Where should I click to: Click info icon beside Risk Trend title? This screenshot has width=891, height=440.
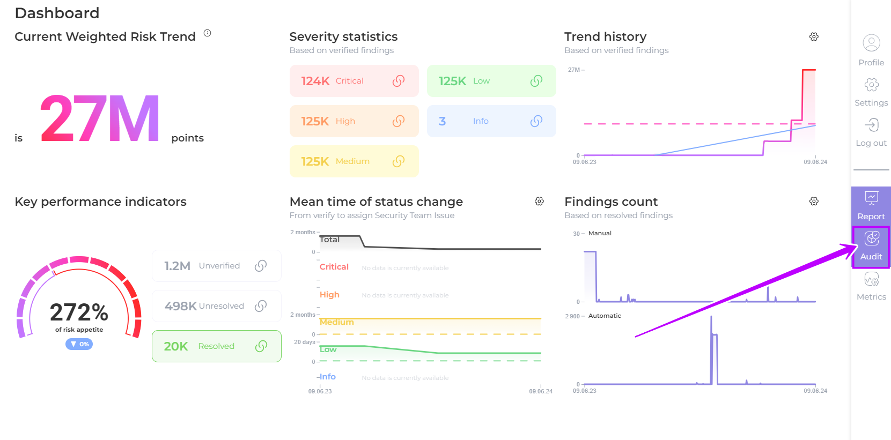coord(207,33)
